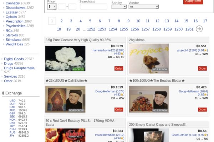Focus the minimum price input field
Screen dimensions: 214x142
[x=62, y=6]
